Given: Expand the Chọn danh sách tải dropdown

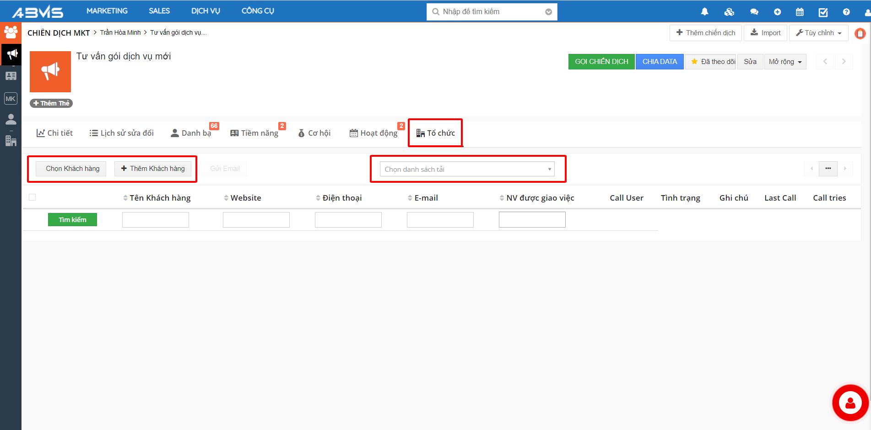Looking at the screenshot, I should point(467,169).
